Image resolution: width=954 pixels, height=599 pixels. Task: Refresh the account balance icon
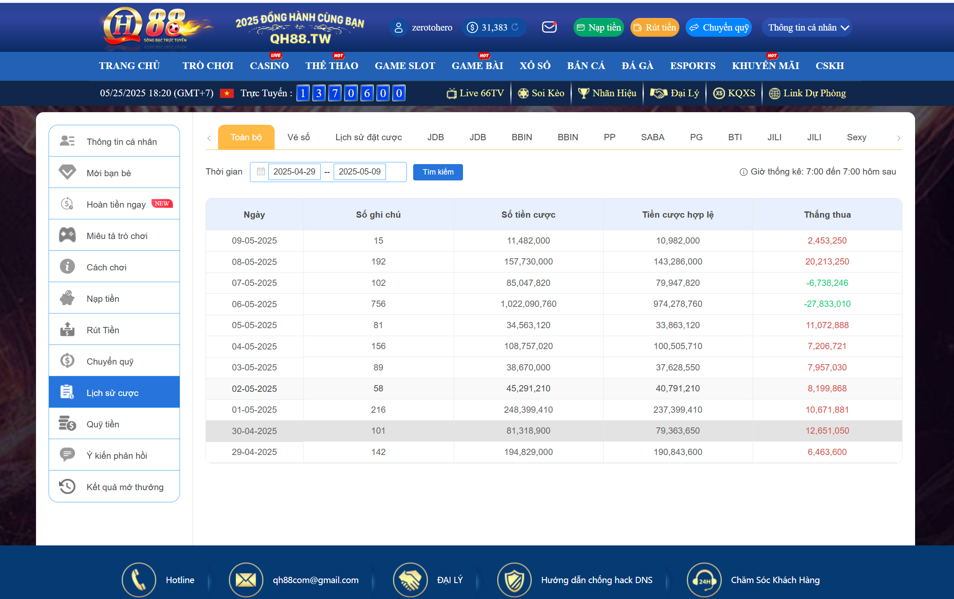pos(515,27)
